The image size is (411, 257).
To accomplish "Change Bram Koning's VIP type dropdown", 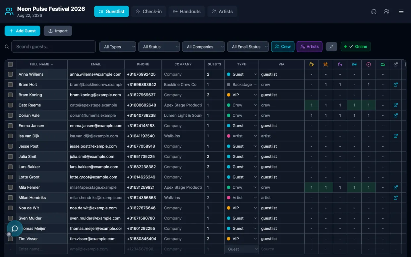I will pyautogui.click(x=242, y=95).
